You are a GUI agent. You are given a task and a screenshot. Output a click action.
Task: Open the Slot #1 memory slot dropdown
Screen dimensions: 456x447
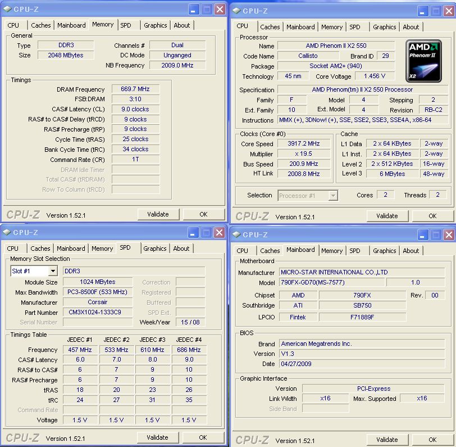click(53, 271)
